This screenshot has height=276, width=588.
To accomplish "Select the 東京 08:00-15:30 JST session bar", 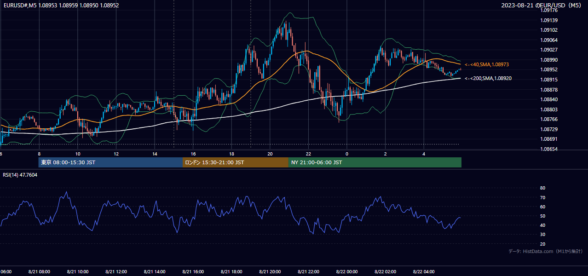I will (x=110, y=162).
